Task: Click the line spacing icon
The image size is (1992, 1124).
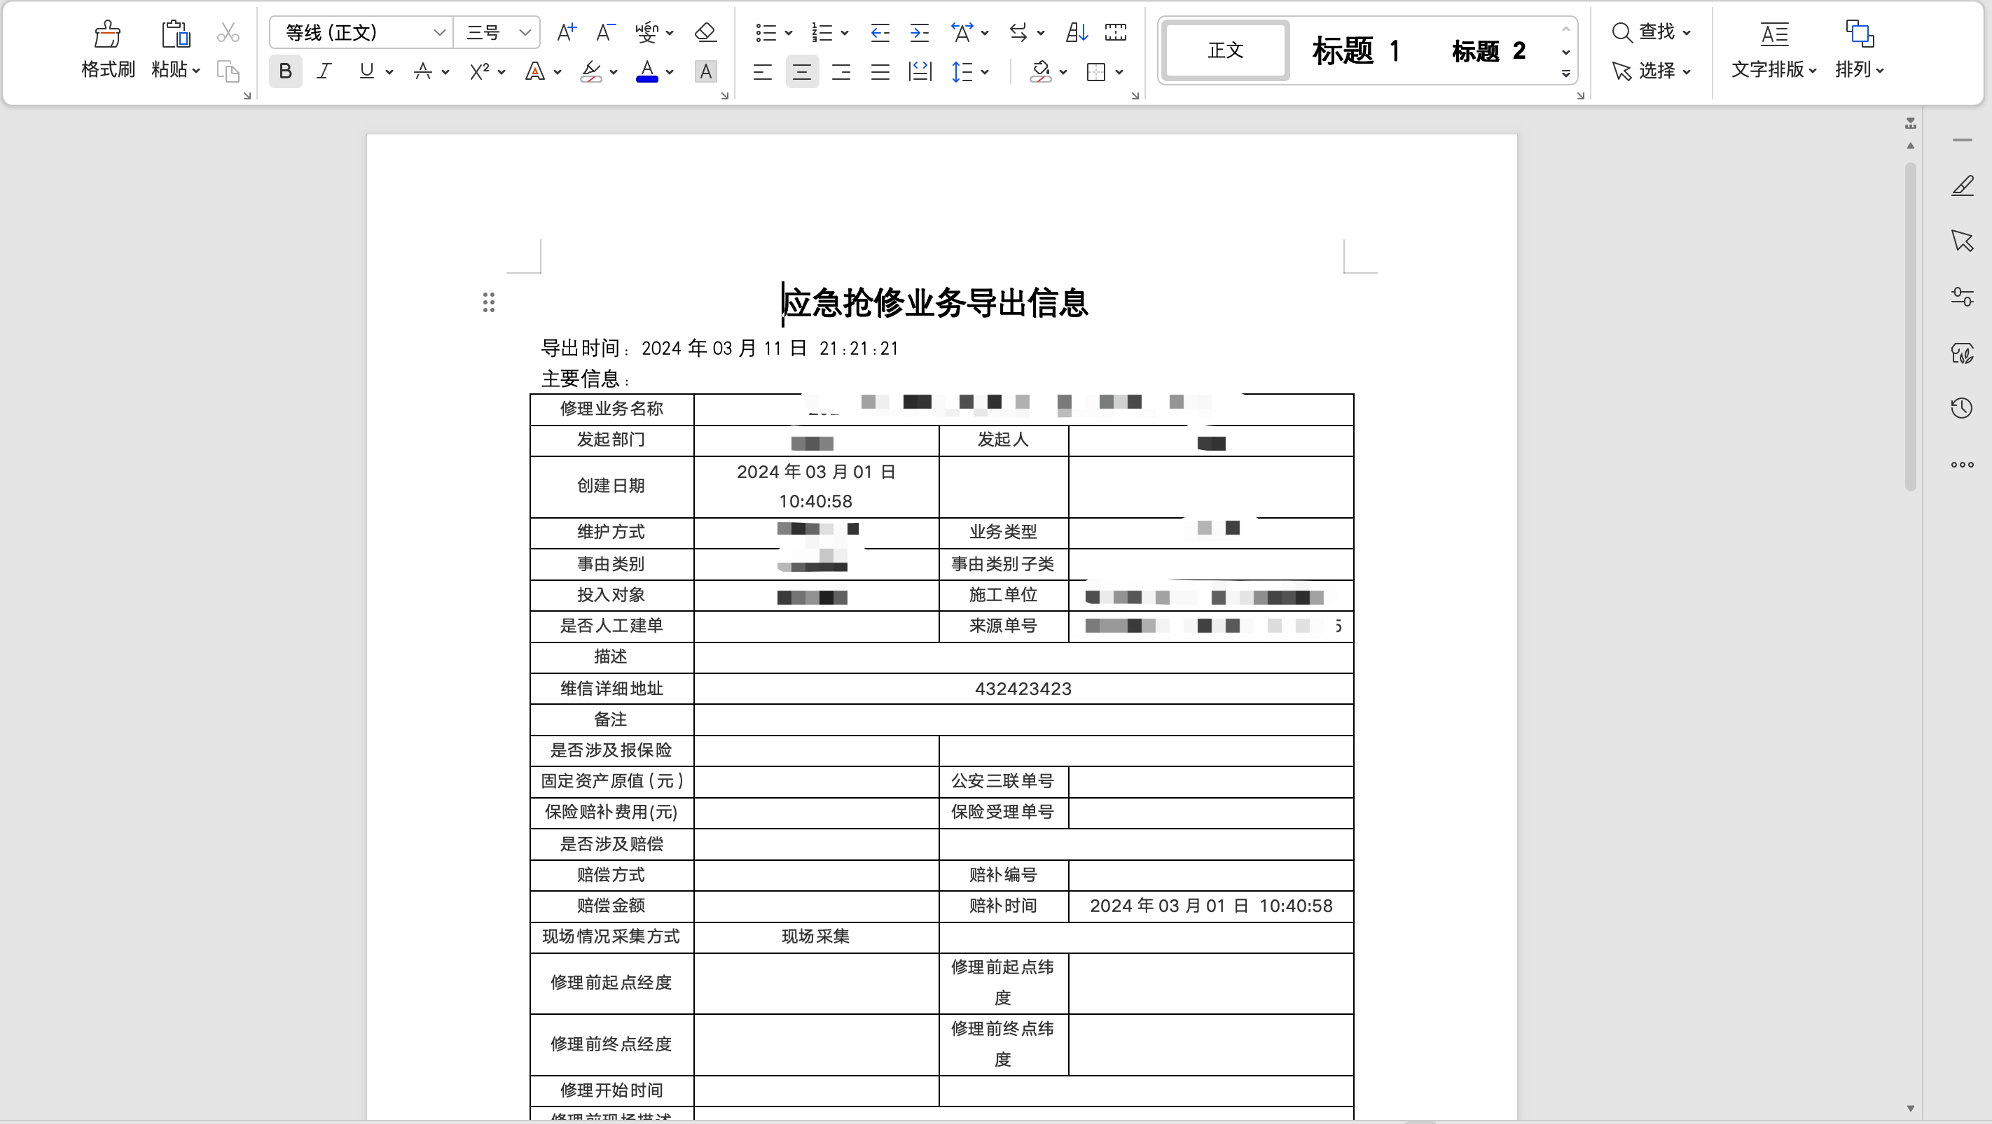Action: 962,73
